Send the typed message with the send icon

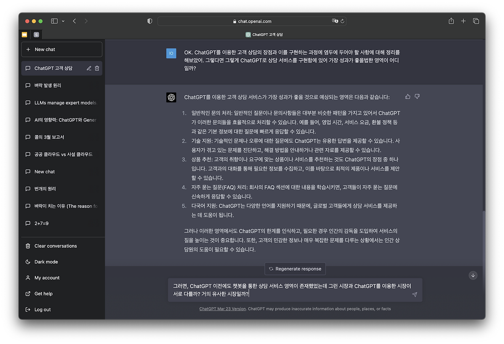pyautogui.click(x=414, y=294)
